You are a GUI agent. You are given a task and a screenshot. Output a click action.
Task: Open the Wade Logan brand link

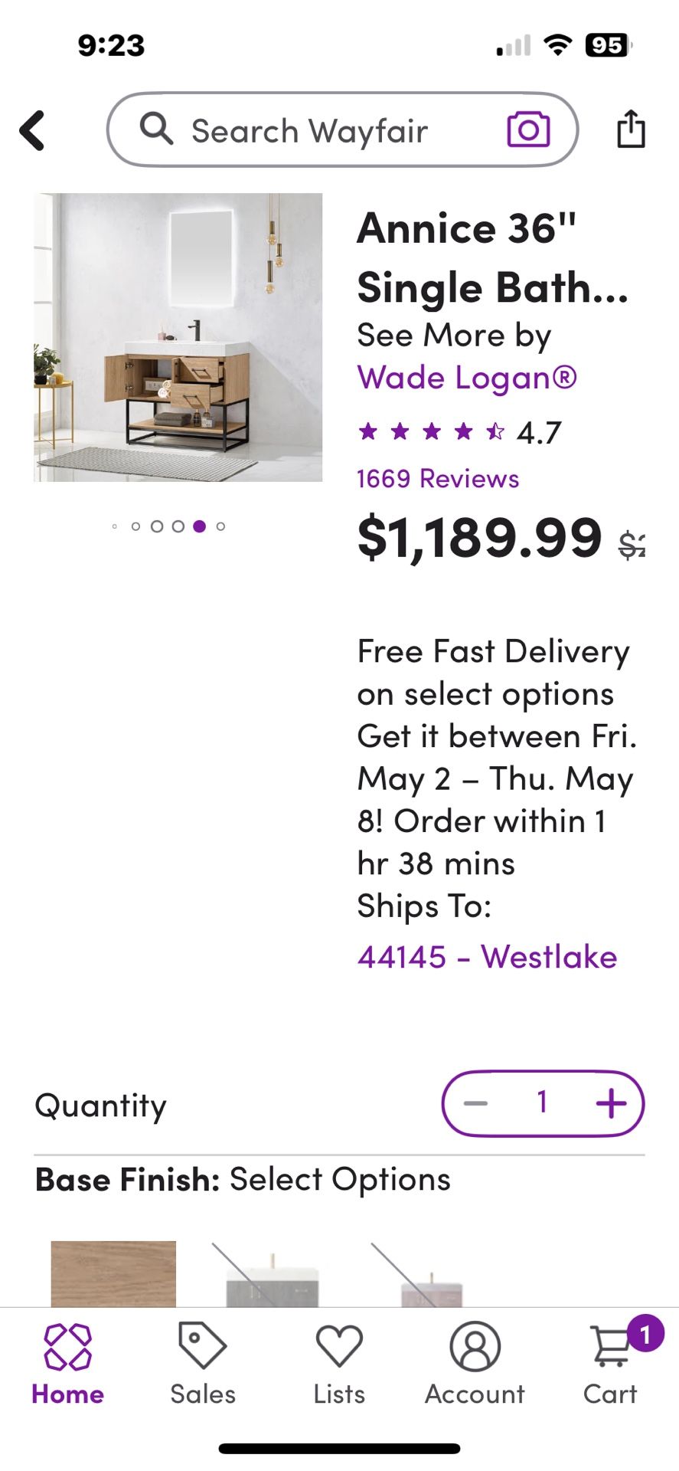[467, 378]
